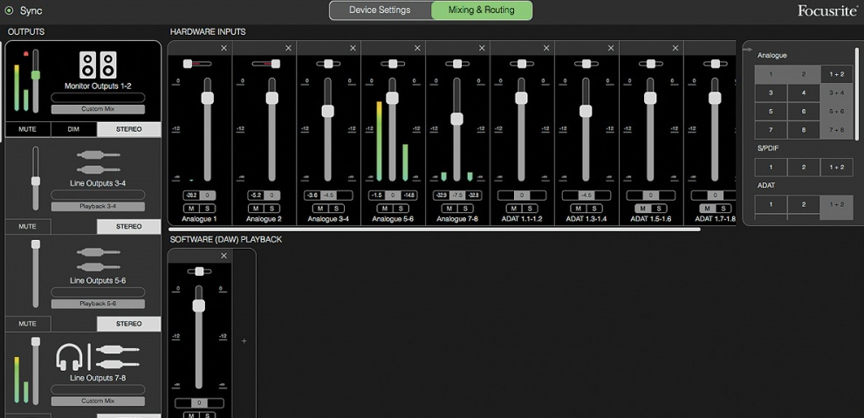
Task: Remove the Analogue 5-6 channel with its X
Action: [417, 48]
